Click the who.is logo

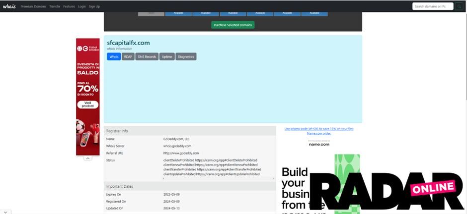(9, 6)
